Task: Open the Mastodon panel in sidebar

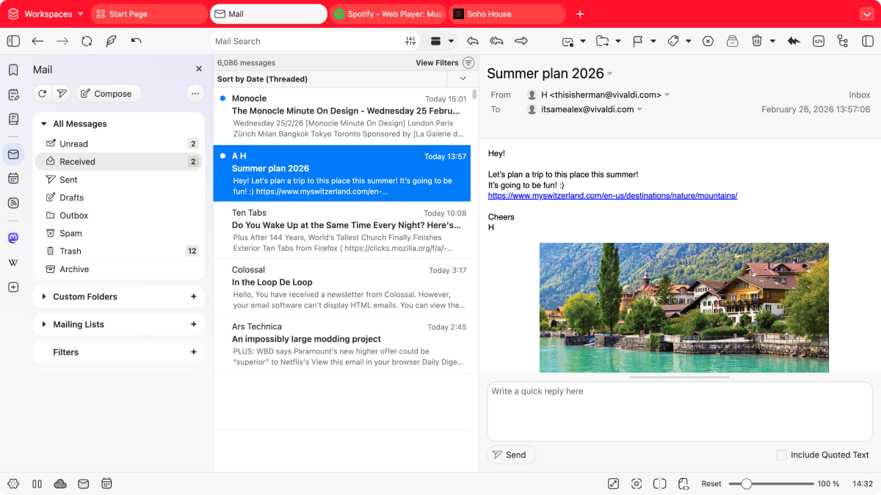Action: point(13,238)
